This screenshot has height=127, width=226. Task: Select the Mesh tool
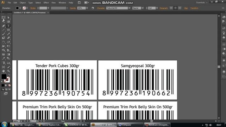(x=4, y=54)
